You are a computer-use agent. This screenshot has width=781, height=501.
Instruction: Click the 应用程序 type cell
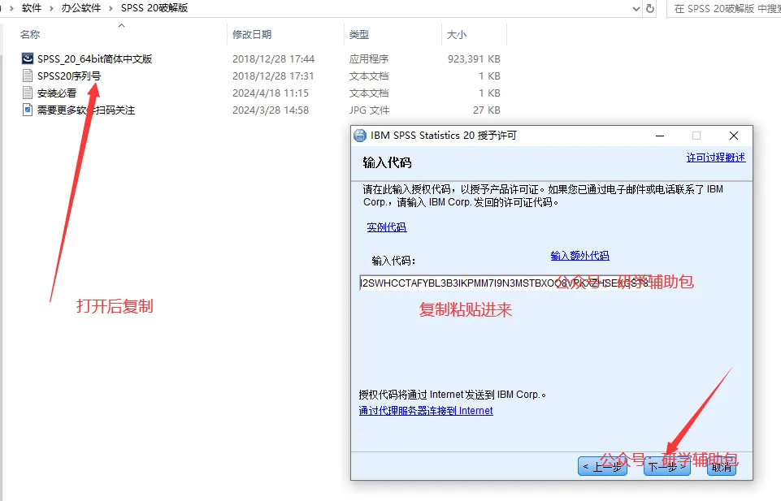click(369, 58)
